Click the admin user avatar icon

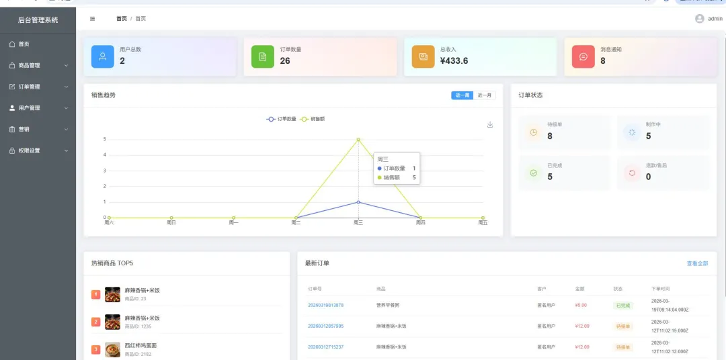click(700, 19)
